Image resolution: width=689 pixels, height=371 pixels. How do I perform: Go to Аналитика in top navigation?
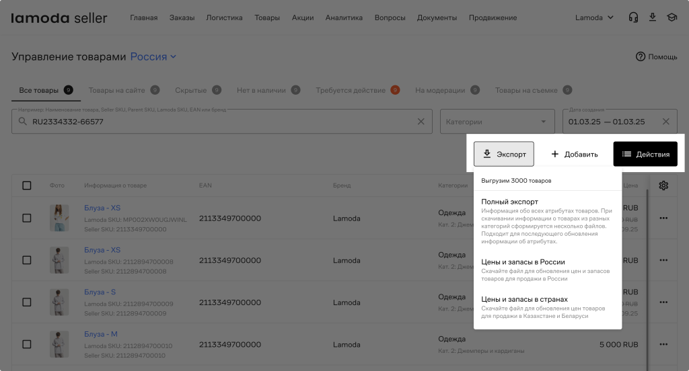tap(344, 17)
